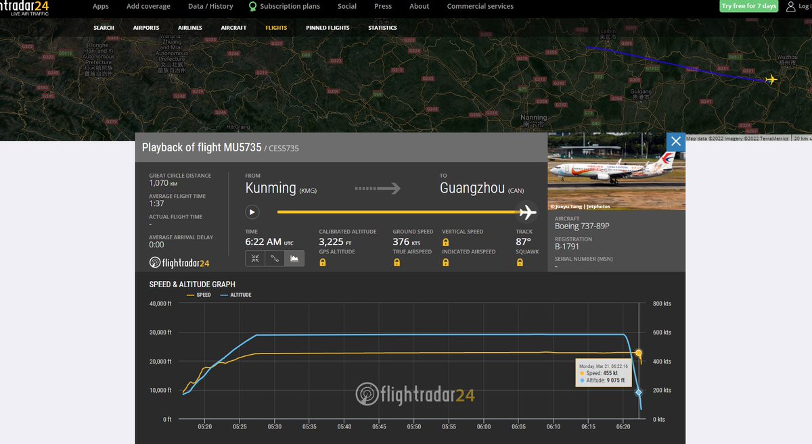Click the center-on-aircraft icon button
Viewport: 812px width, 444px height.
coord(255,258)
